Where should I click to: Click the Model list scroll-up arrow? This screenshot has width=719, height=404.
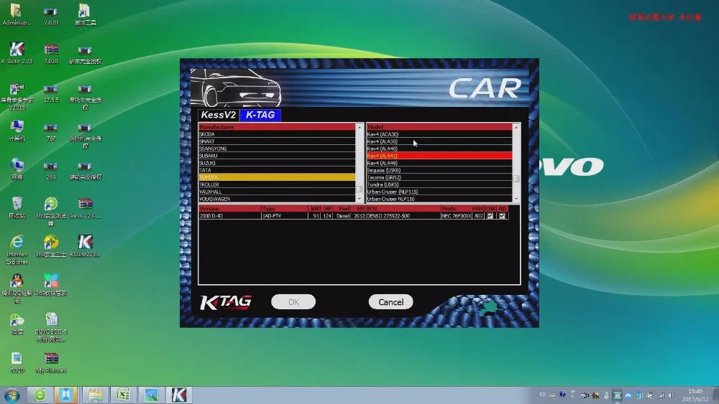point(516,127)
